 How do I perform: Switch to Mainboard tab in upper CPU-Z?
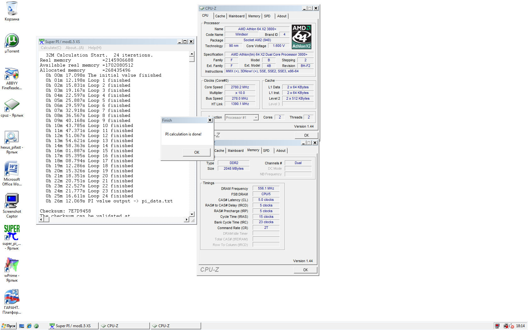pos(237,16)
